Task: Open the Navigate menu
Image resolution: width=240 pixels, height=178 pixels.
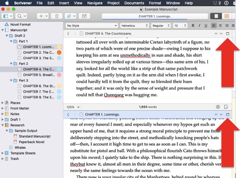Action: (x=95, y=3)
